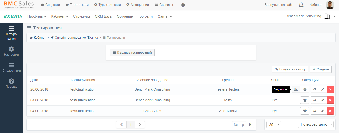Delete the Test2 testing
This screenshot has width=339, height=133.
pos(330,100)
